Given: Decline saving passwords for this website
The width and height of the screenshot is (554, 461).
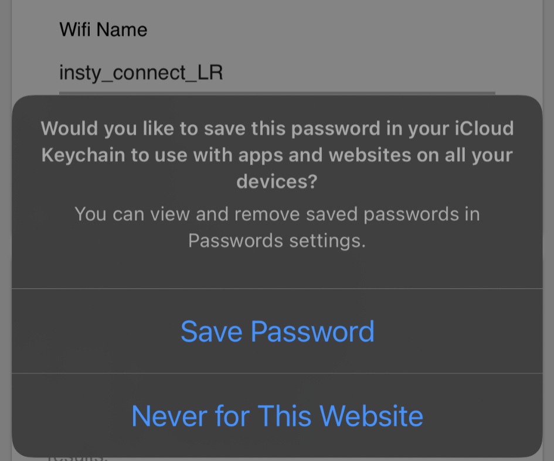Looking at the screenshot, I should pos(277,415).
